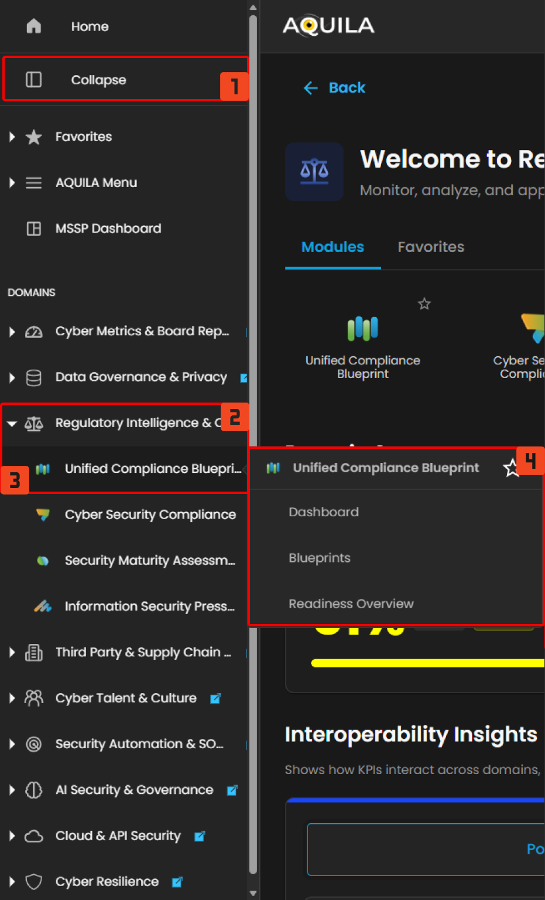Image resolution: width=545 pixels, height=900 pixels.
Task: Open Security Maturity Assessm... submenu item
Action: click(150, 560)
